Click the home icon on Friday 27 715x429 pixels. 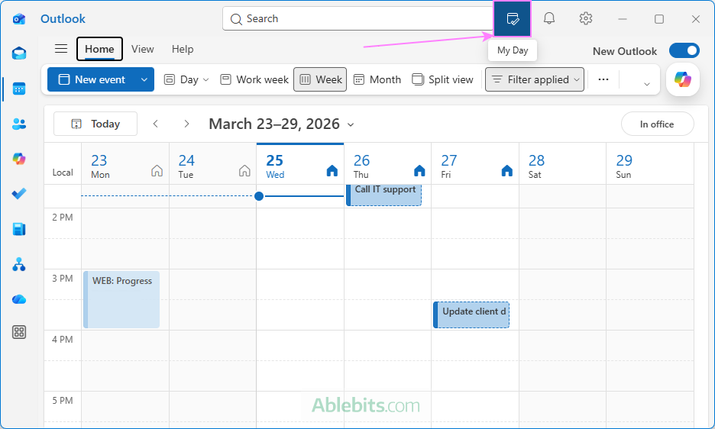[x=506, y=170]
